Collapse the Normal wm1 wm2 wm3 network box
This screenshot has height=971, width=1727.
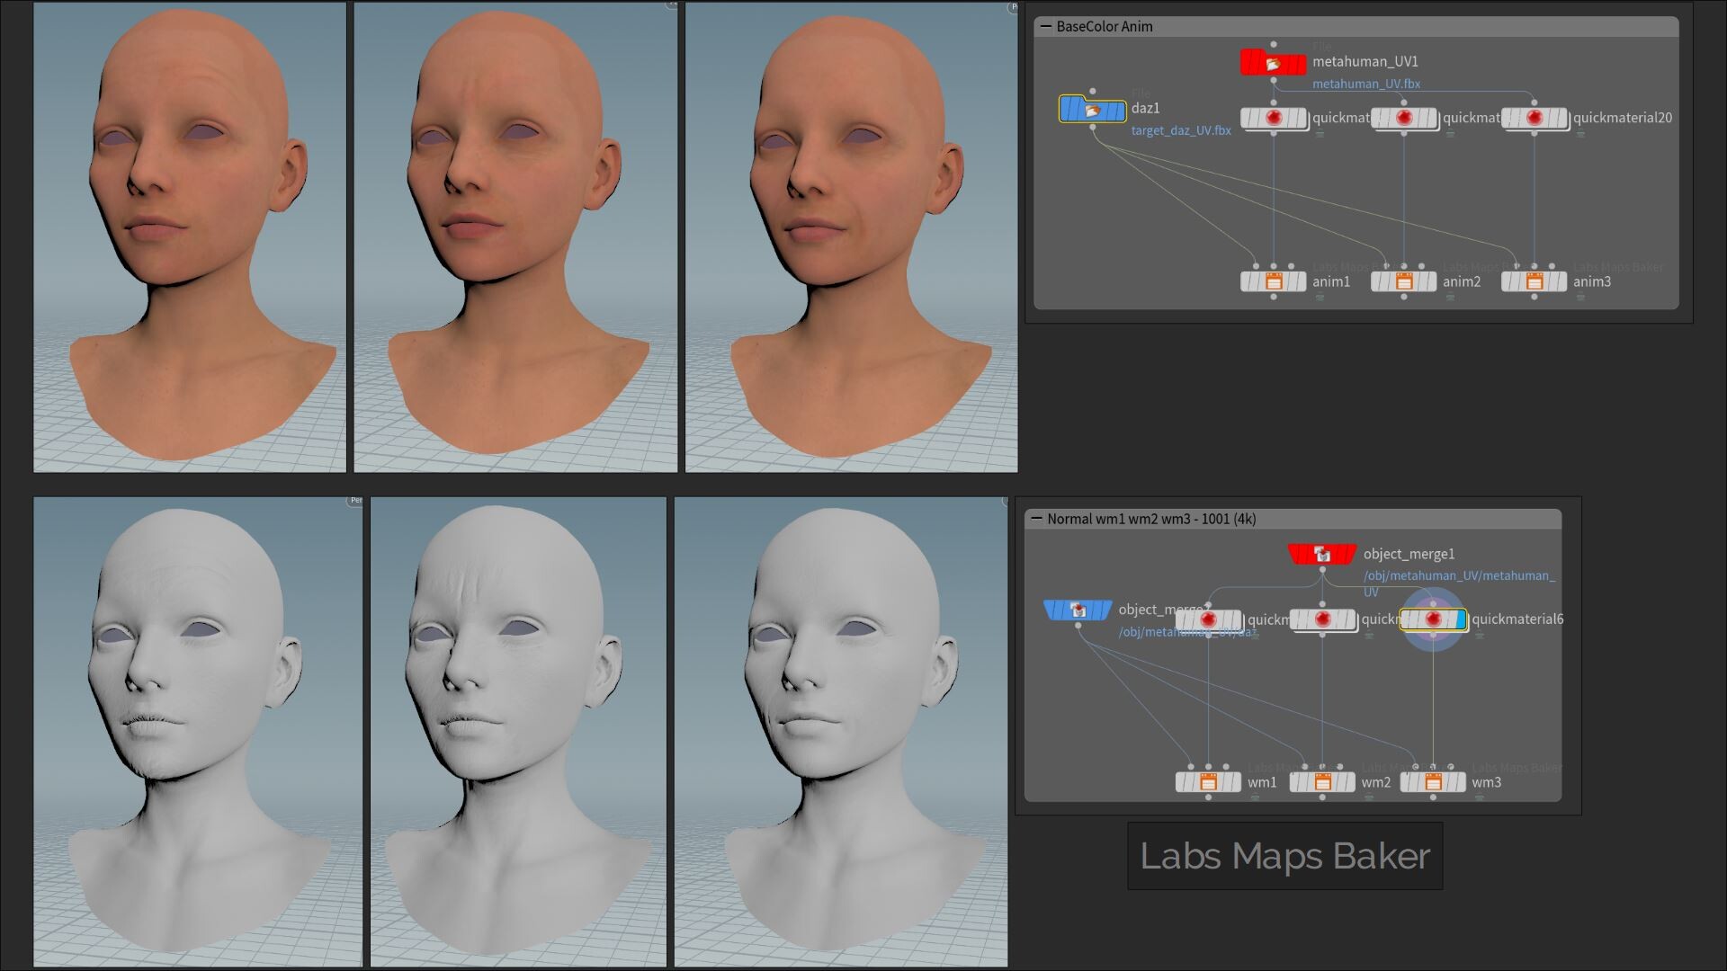pos(1036,519)
